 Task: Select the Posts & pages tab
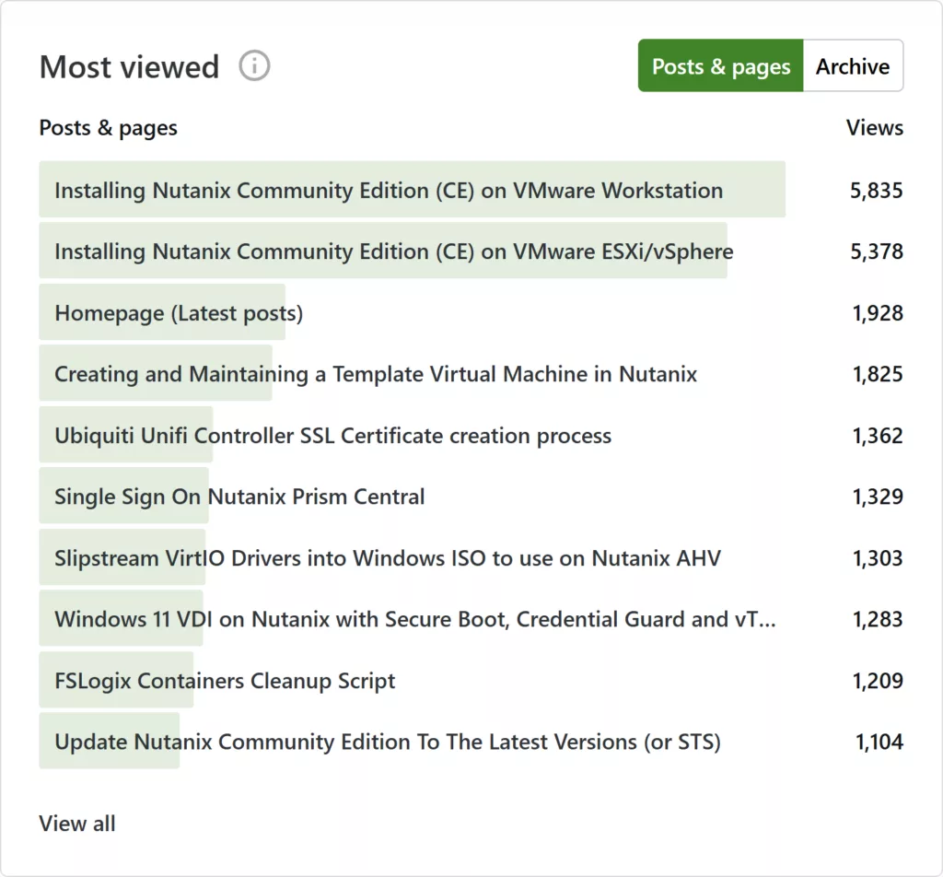[x=720, y=66]
